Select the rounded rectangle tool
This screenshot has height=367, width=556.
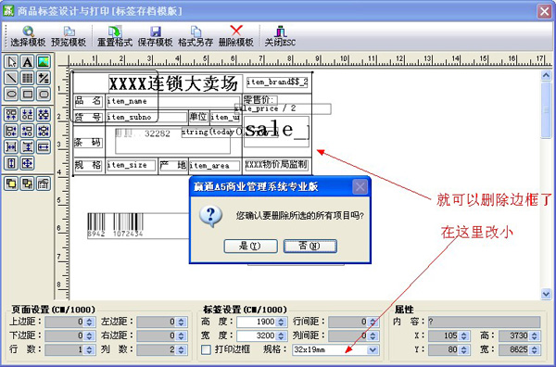click(x=44, y=95)
